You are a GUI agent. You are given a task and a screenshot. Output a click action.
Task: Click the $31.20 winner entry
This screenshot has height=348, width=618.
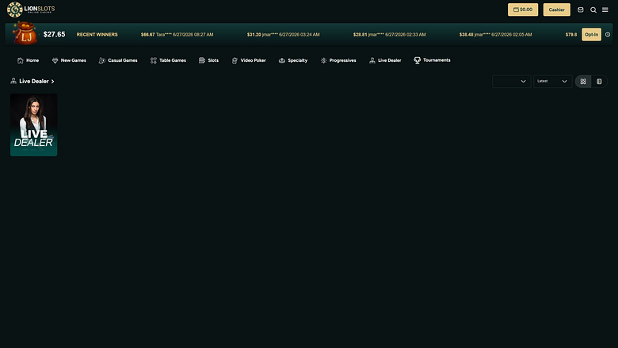pos(283,34)
